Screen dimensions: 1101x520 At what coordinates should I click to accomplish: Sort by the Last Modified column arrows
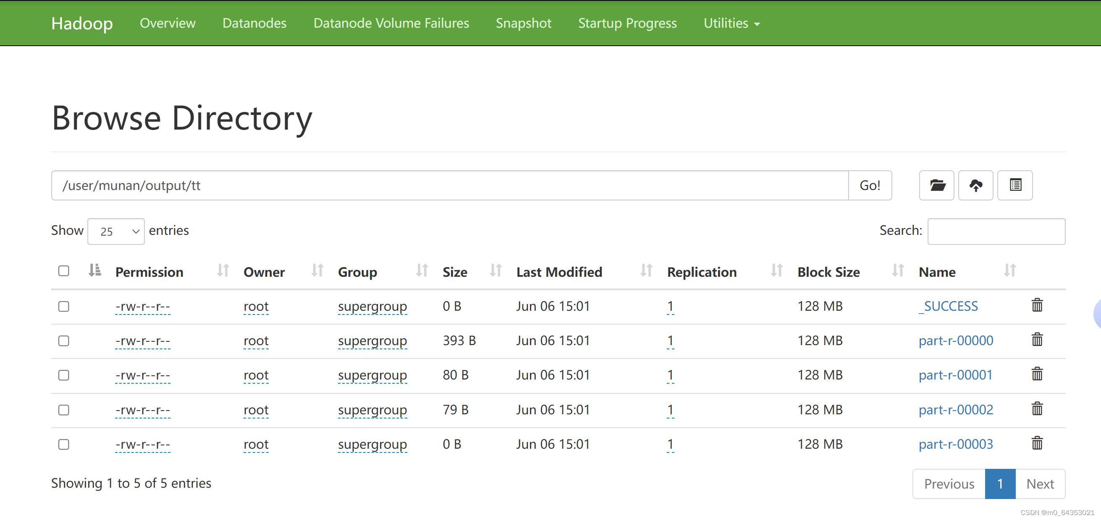(x=646, y=270)
